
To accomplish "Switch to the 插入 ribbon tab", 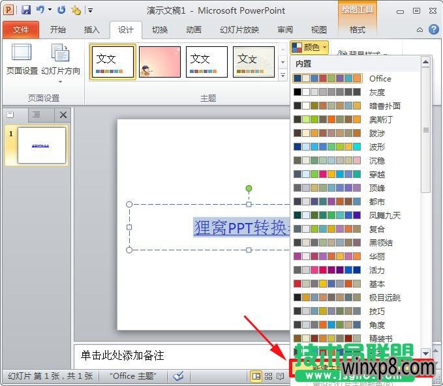I will [x=91, y=29].
